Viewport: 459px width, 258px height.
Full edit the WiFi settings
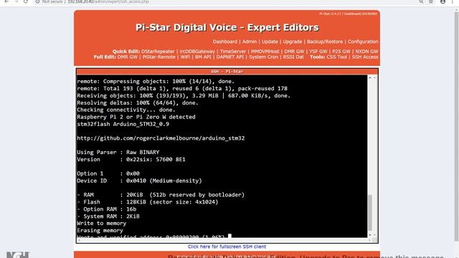(185, 57)
